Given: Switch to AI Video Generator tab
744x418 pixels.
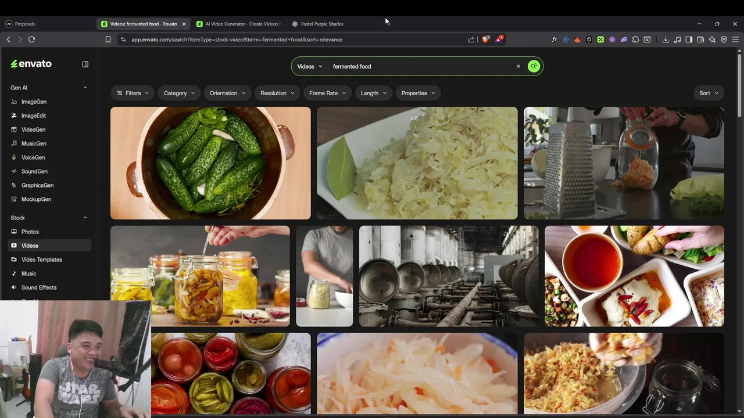Looking at the screenshot, I should click(x=238, y=24).
